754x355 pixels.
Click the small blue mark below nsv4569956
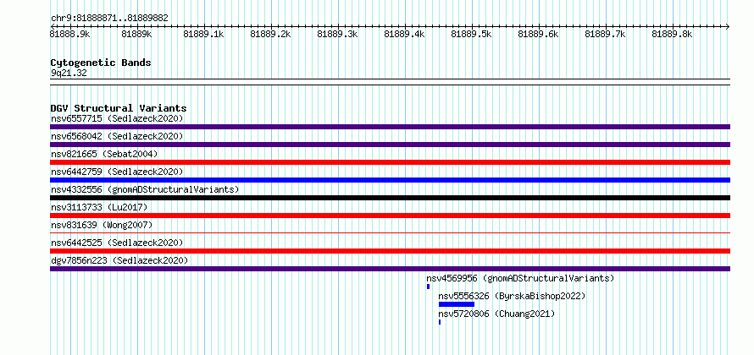click(x=428, y=287)
